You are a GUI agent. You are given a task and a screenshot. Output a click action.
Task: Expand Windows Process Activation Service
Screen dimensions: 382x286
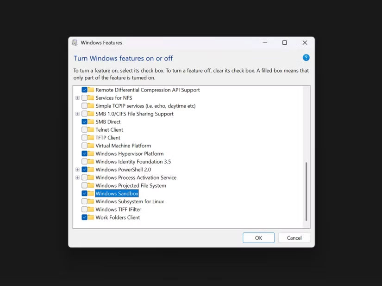click(x=77, y=177)
